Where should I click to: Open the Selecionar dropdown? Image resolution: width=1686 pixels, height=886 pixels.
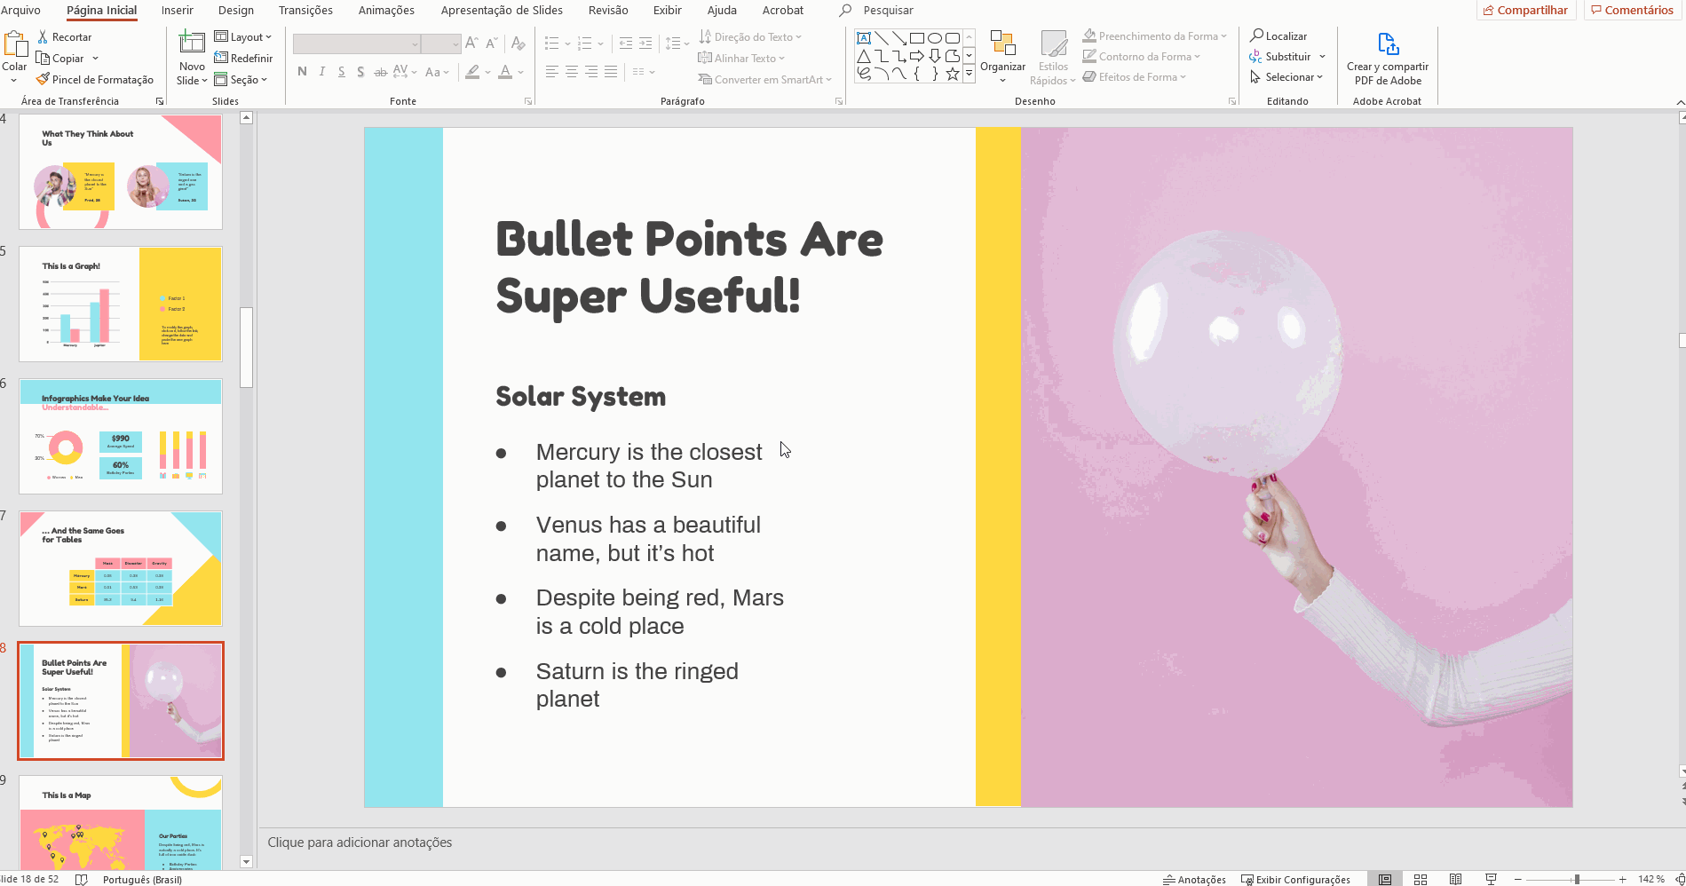click(x=1286, y=77)
